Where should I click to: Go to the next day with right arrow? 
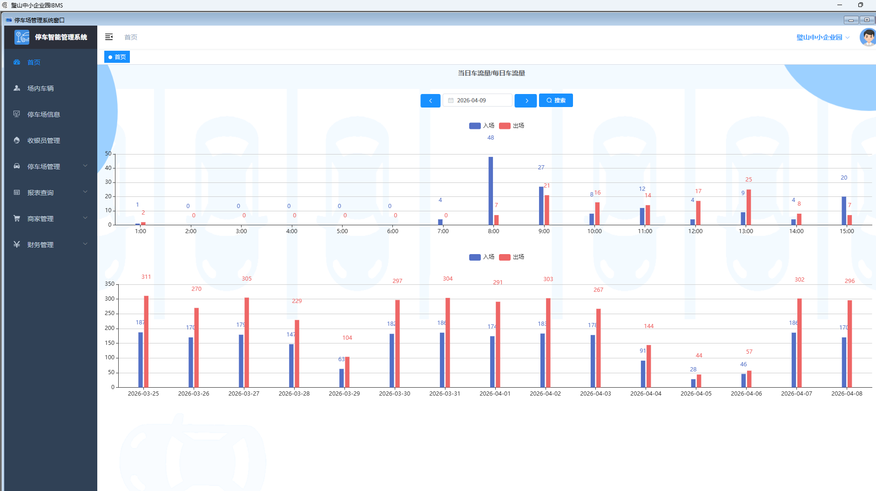[526, 101]
